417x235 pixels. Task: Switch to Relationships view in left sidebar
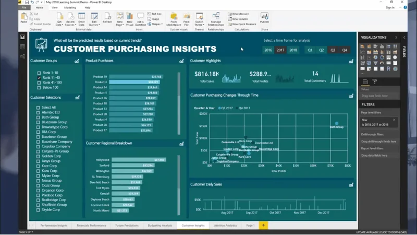[x=22, y=56]
